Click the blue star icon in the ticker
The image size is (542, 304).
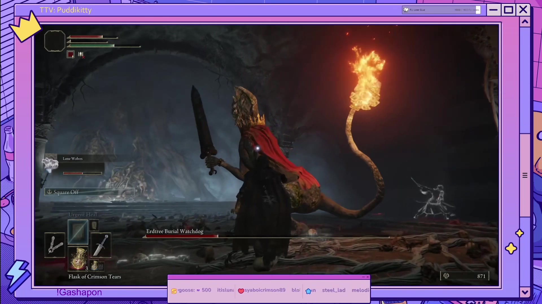pyautogui.click(x=308, y=291)
